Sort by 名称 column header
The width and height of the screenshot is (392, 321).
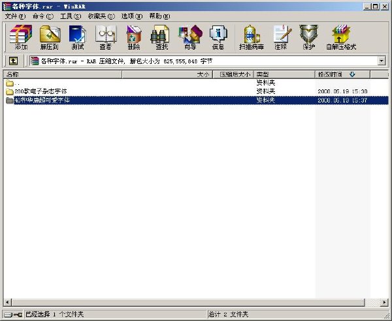pos(63,74)
